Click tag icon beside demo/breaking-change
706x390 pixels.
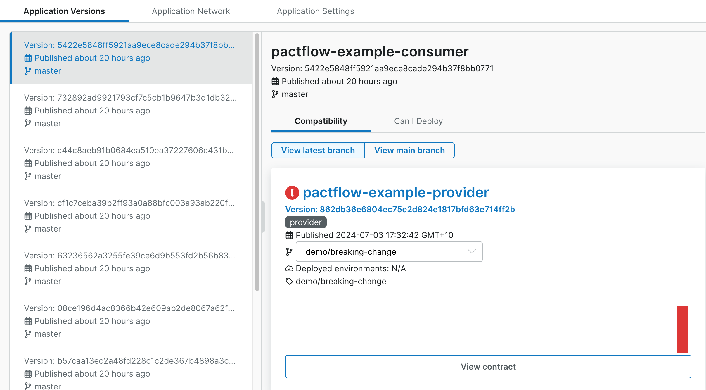289,281
